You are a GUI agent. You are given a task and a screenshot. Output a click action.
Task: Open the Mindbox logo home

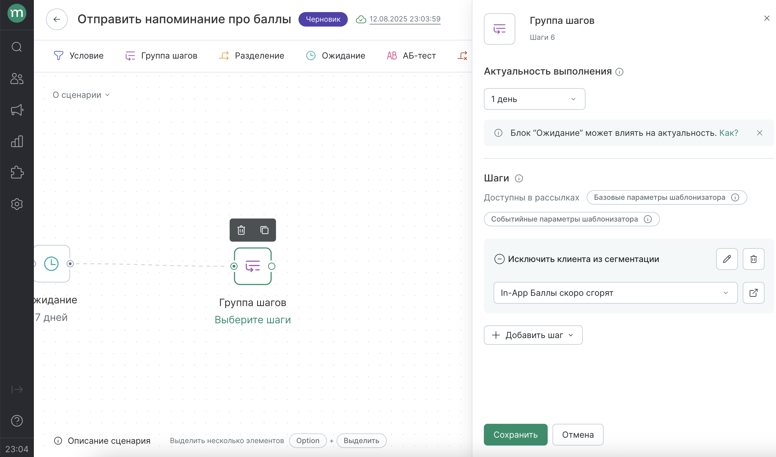pyautogui.click(x=17, y=14)
